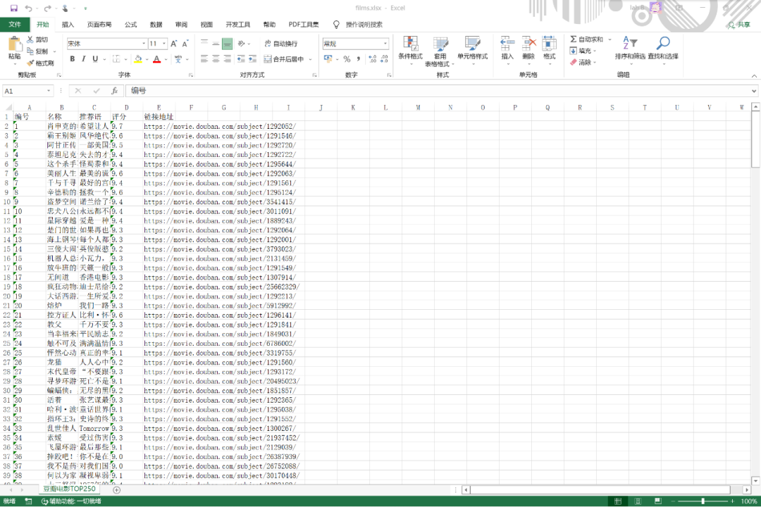Toggle Underline formatting

[x=95, y=59]
